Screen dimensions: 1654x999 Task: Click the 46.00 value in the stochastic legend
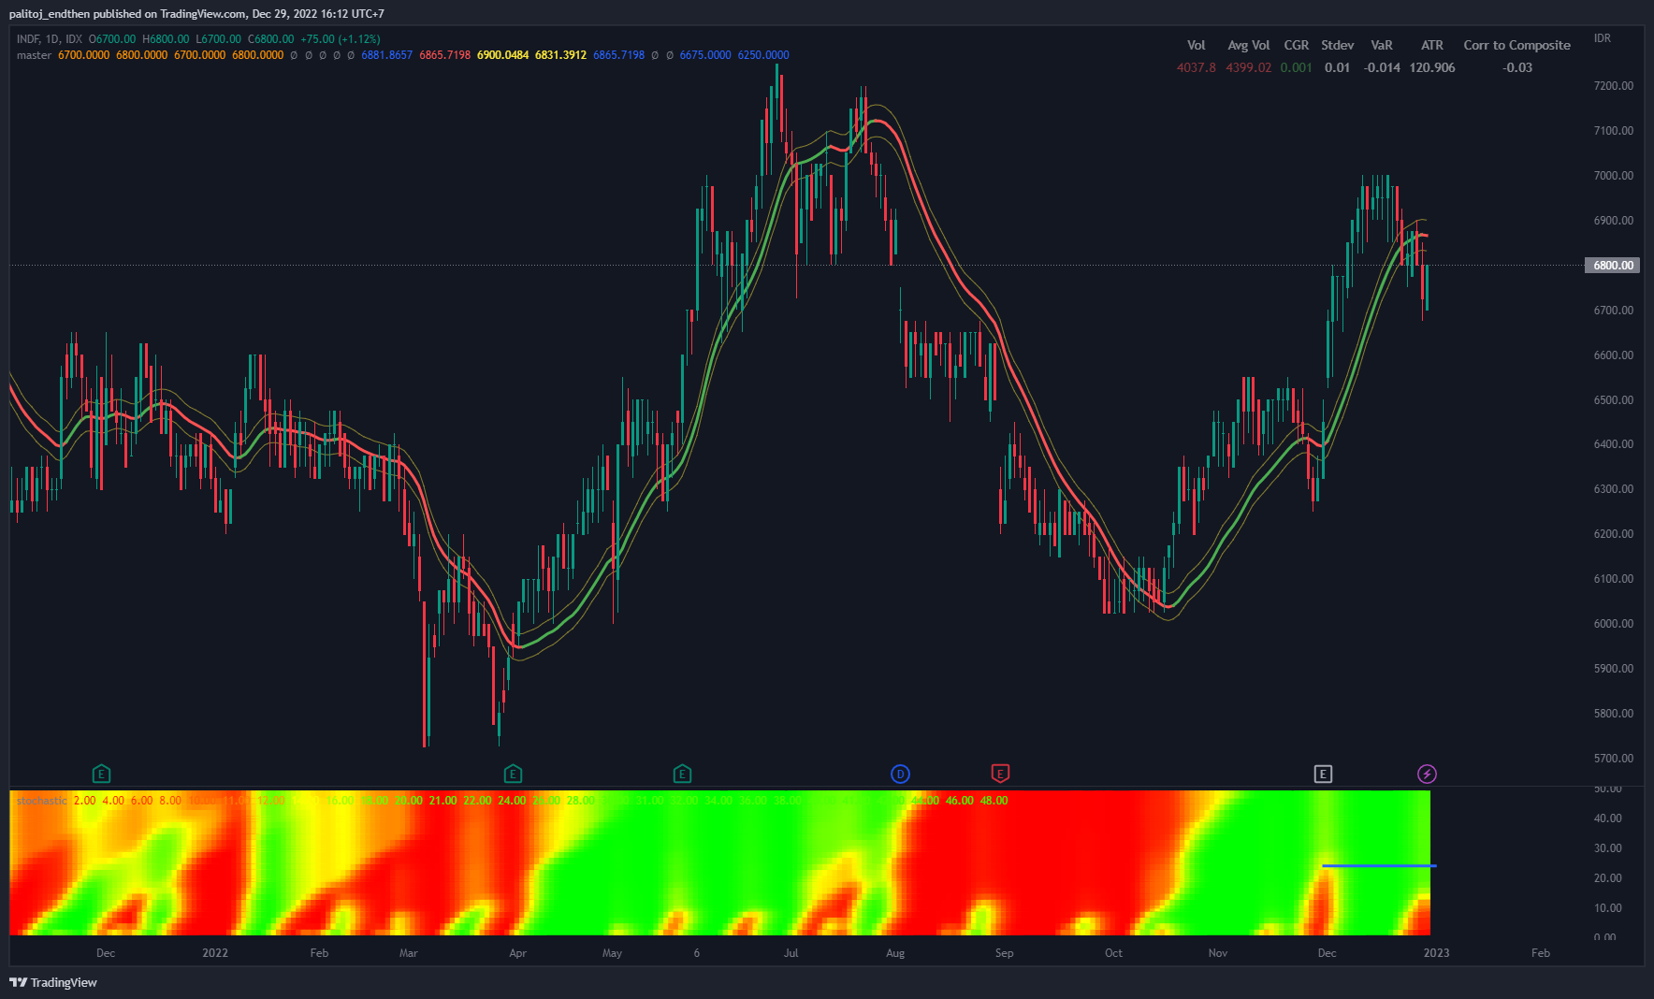[x=959, y=801]
